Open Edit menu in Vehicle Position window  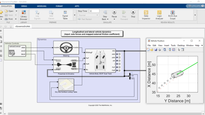(155, 45)
